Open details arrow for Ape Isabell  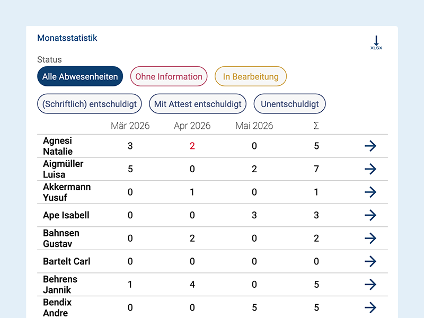[x=370, y=215]
